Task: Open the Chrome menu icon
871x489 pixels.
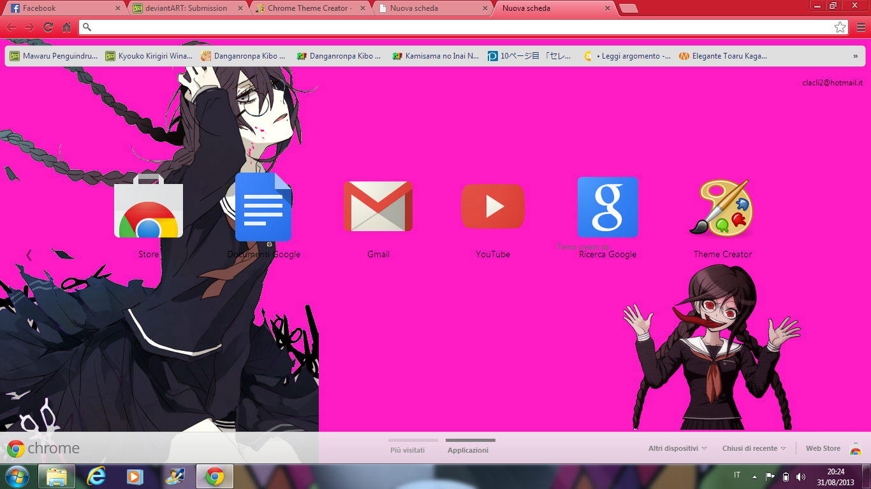Action: pos(860,27)
